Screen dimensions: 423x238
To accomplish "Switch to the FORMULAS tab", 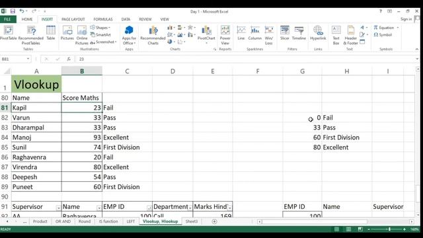I will (103, 19).
